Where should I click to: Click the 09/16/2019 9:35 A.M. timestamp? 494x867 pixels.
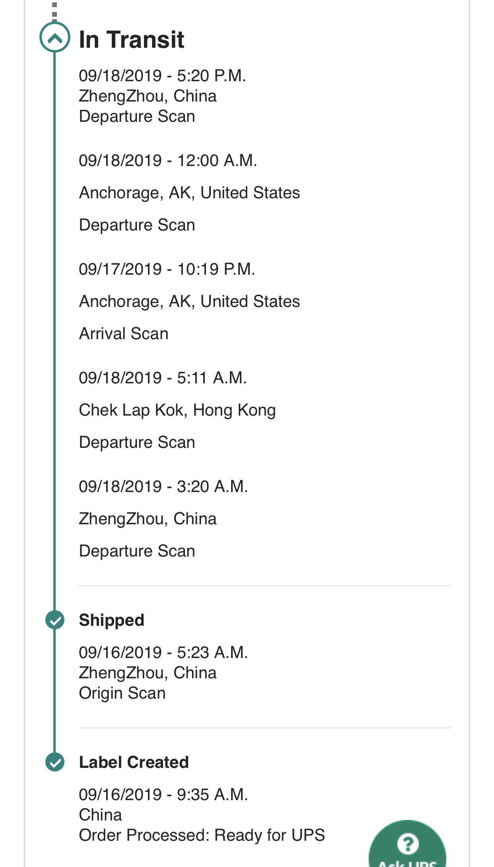click(163, 795)
